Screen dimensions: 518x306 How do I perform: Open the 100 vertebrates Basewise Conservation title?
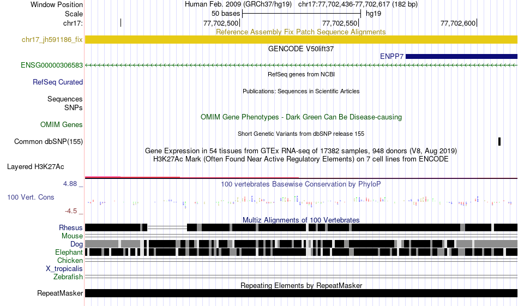[x=301, y=184]
